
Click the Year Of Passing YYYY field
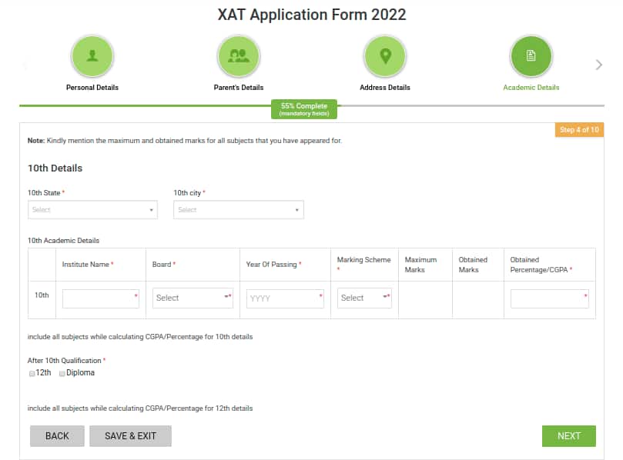pos(283,298)
